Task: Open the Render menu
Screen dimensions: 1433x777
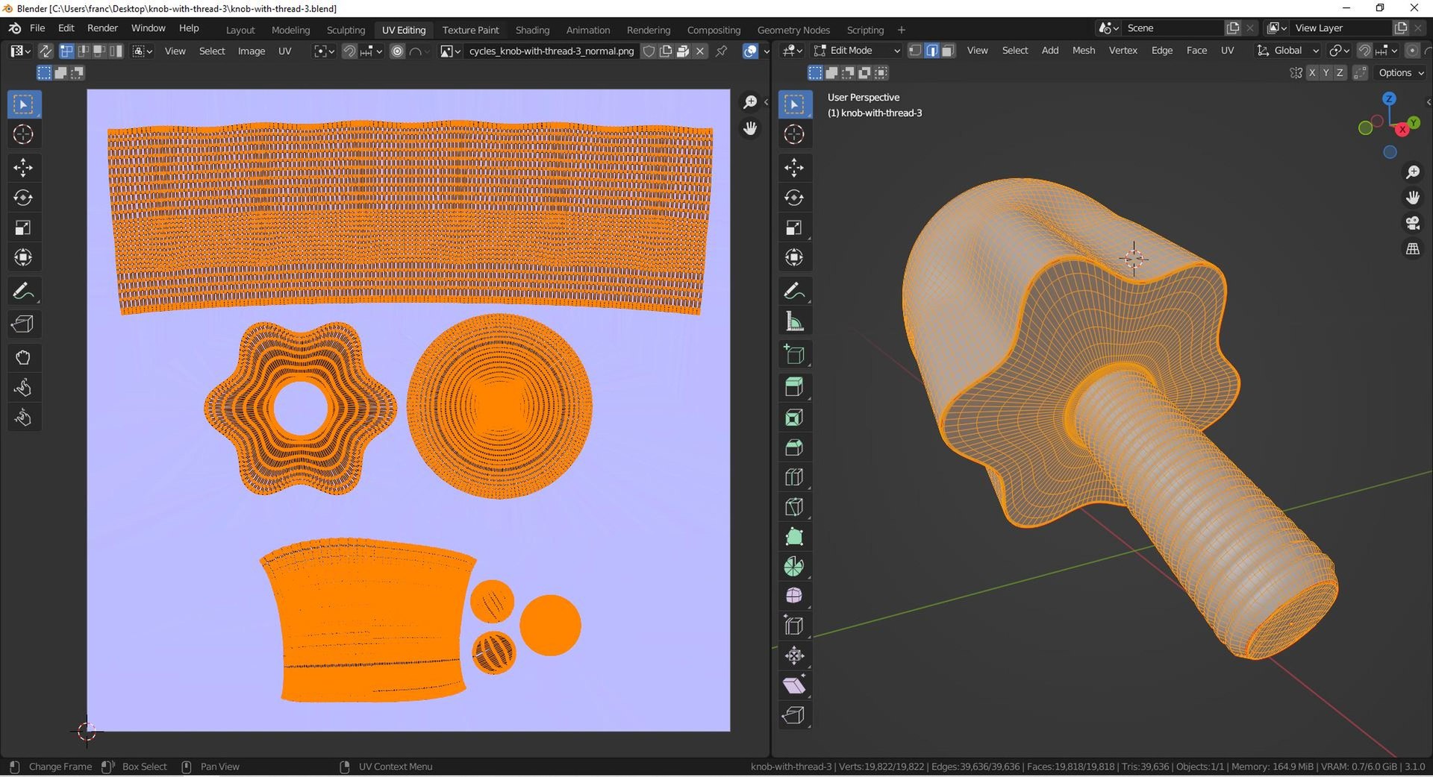Action: pos(102,28)
